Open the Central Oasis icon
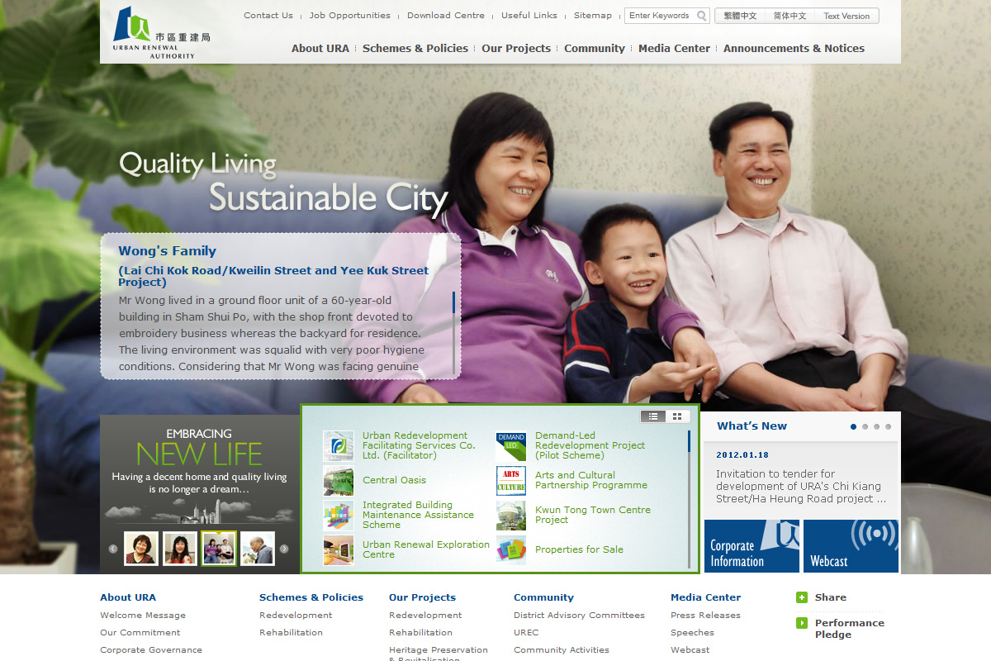The height and width of the screenshot is (661, 991). (338, 480)
